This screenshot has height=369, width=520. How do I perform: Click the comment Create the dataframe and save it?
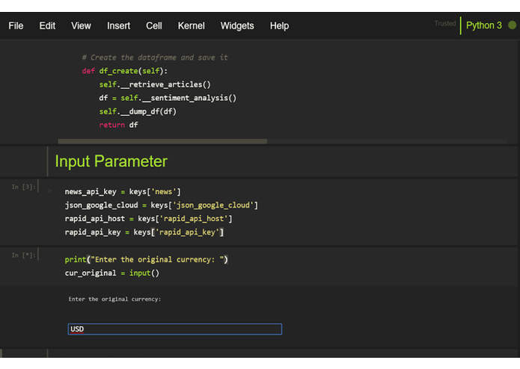pos(155,58)
